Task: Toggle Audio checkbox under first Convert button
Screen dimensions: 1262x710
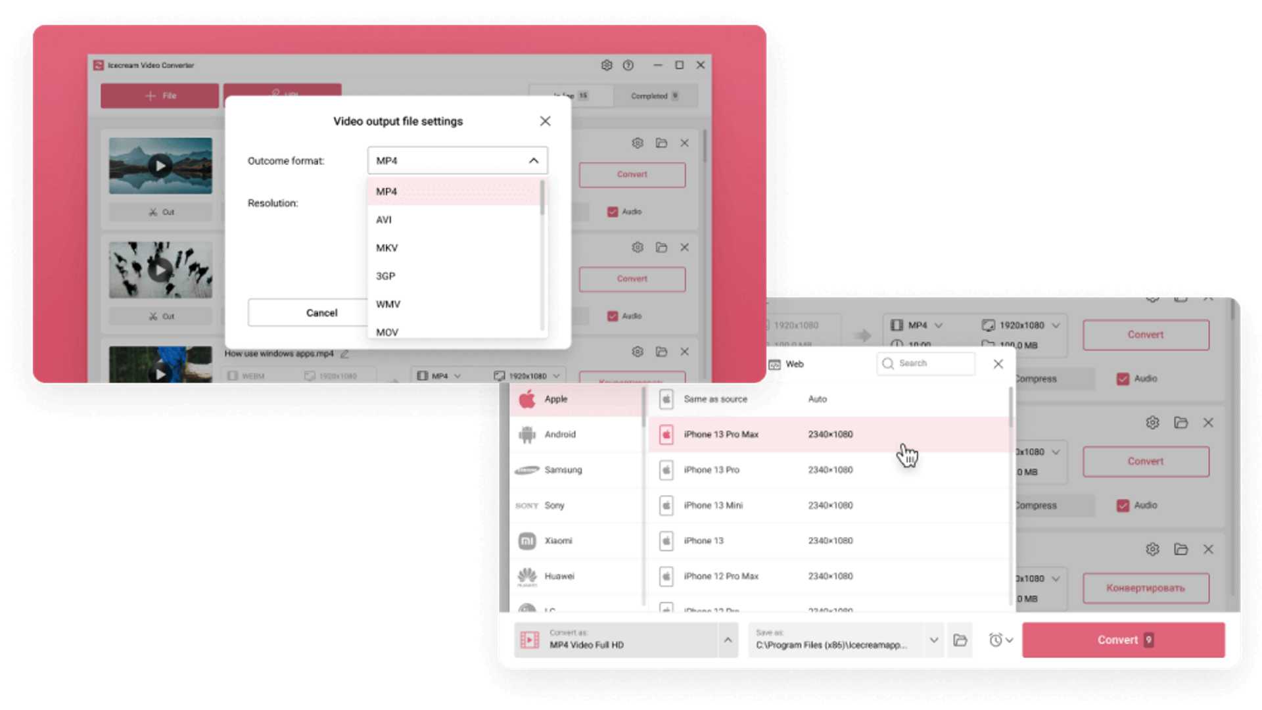Action: tap(613, 212)
